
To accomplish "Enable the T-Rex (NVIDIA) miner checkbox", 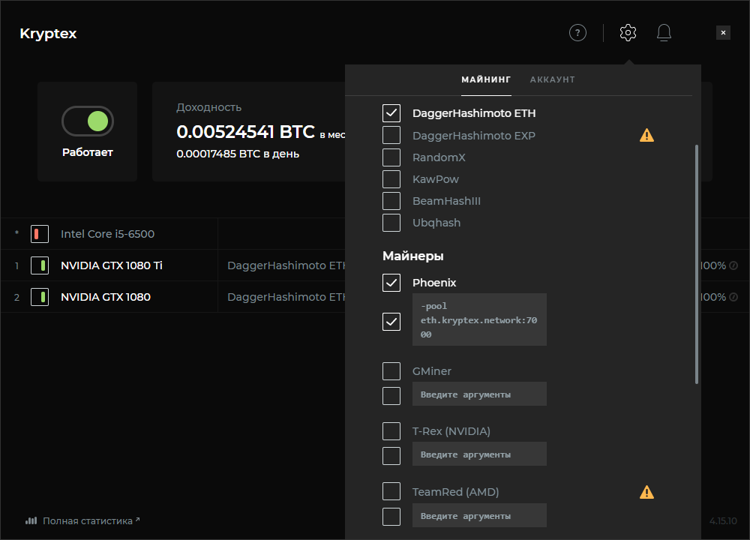I will tap(391, 431).
